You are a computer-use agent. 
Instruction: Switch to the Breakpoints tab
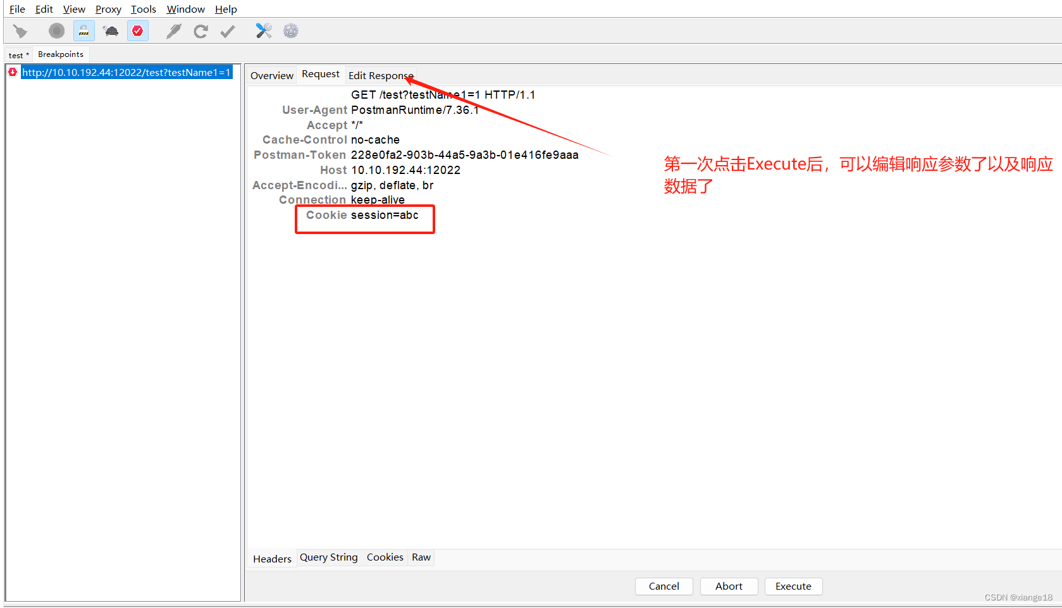click(61, 54)
